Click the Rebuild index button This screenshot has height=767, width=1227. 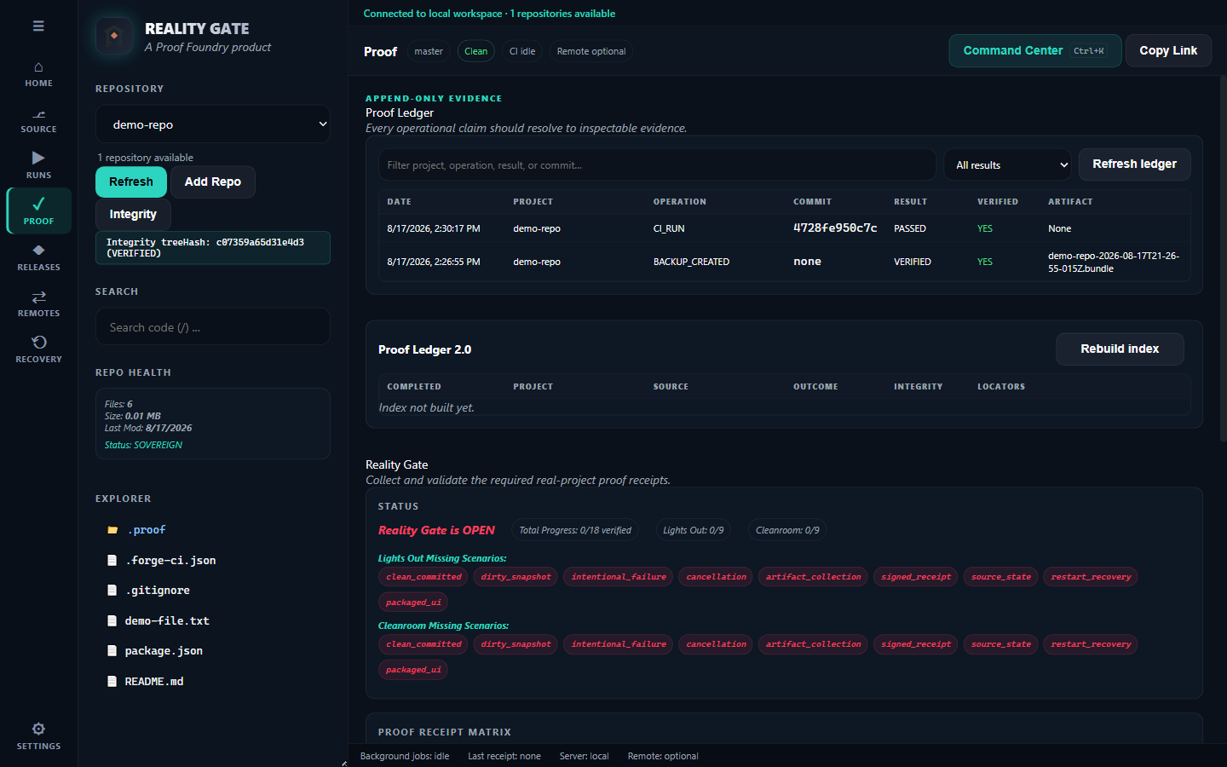pos(1120,349)
